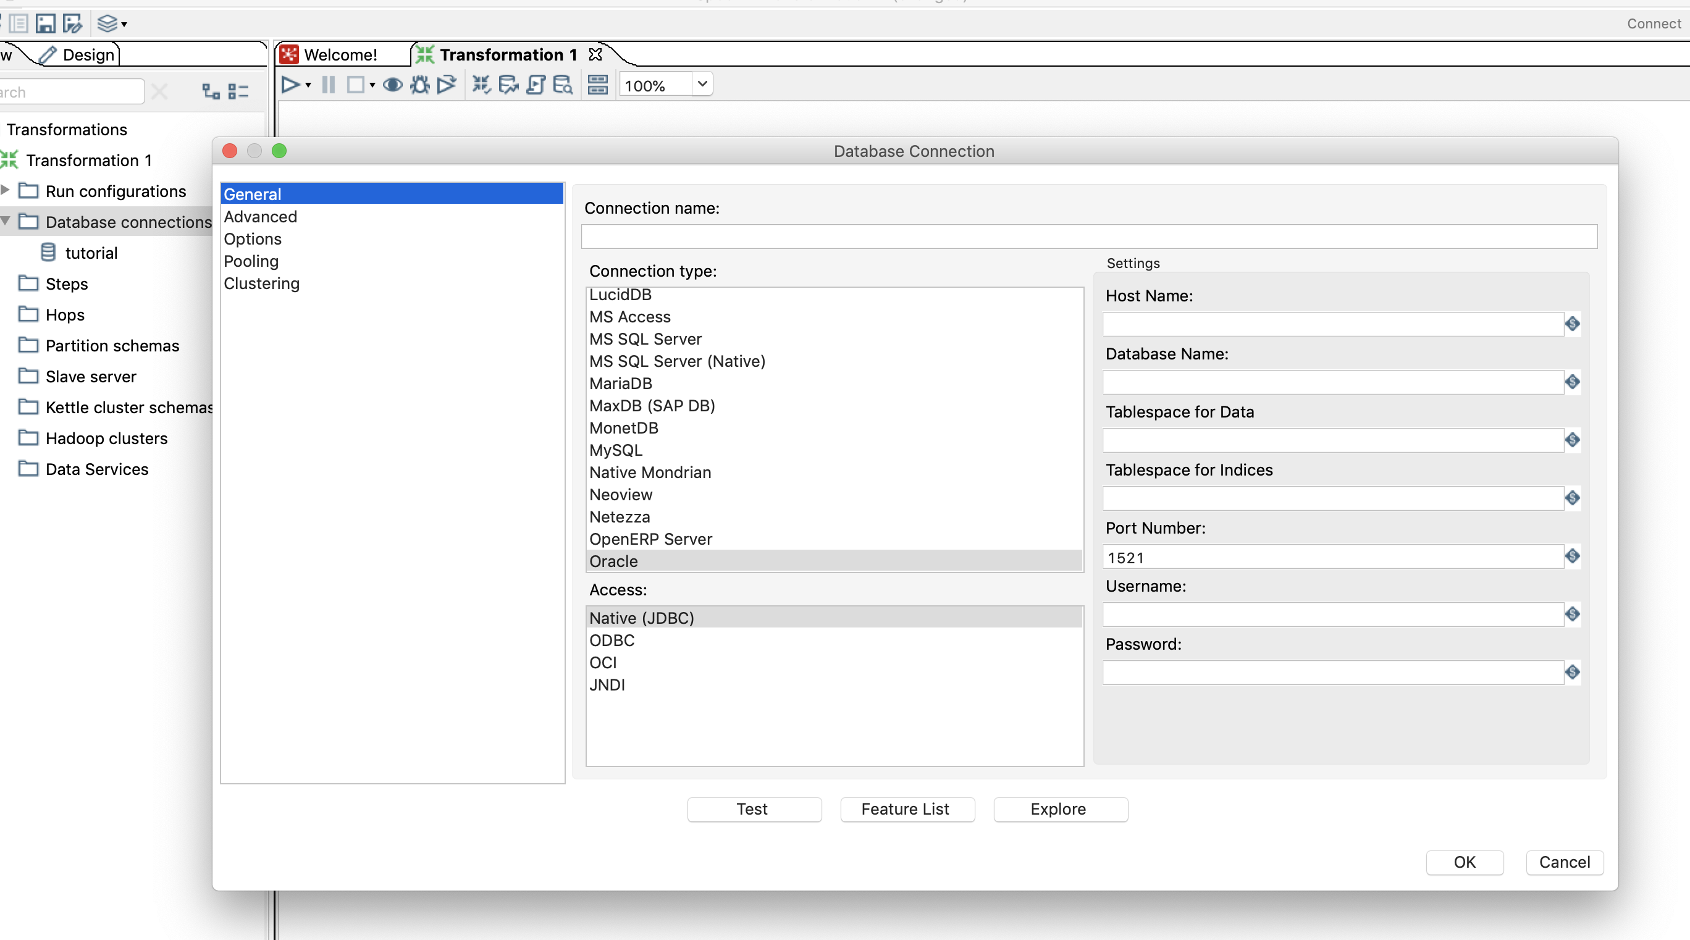Click the Debug bug icon
The width and height of the screenshot is (1690, 940).
click(420, 85)
